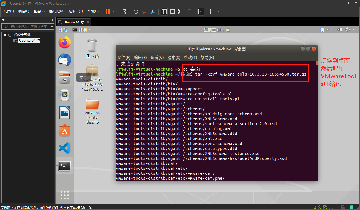Open the power options arrow beside pause

(114, 12)
